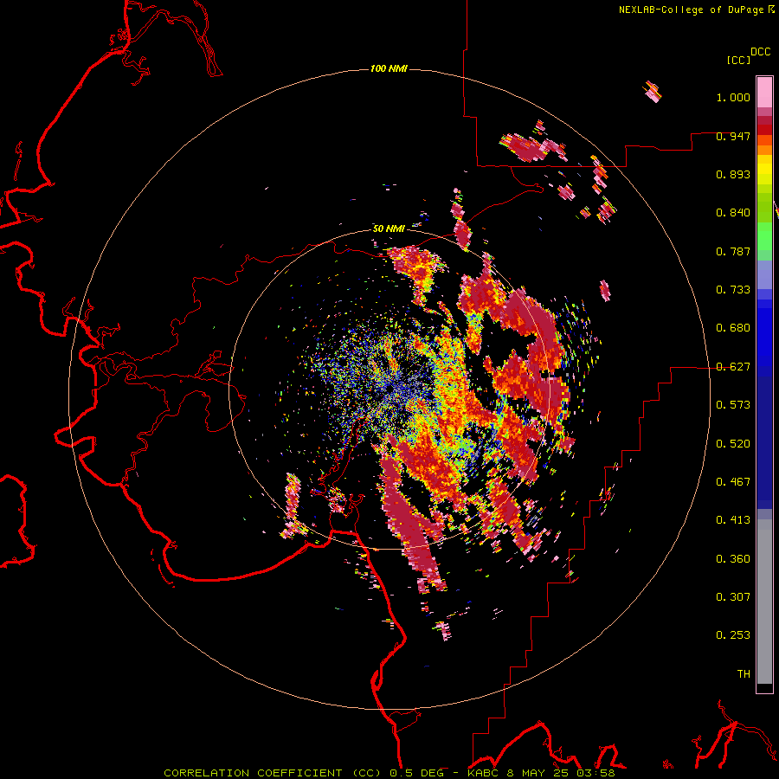The height and width of the screenshot is (779, 779).
Task: Click the DCC label above the color bar
Action: coord(760,52)
